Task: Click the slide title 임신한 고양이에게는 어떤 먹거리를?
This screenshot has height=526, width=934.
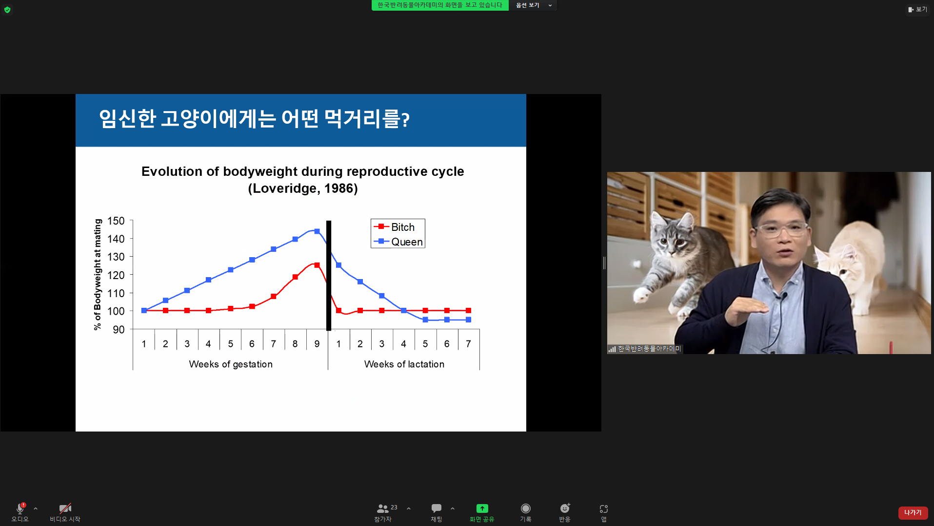Action: tap(254, 119)
